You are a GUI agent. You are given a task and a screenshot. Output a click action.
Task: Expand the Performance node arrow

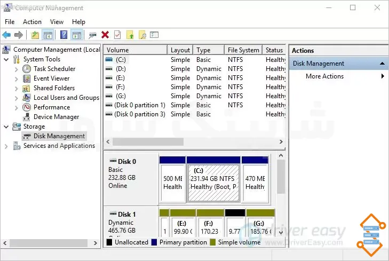tap(17, 108)
